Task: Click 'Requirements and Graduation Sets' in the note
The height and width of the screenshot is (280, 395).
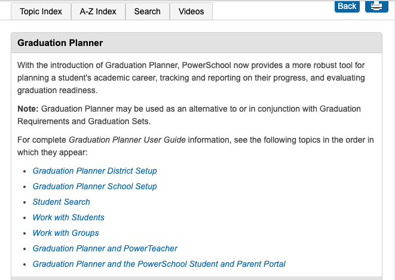Action: click(x=84, y=122)
